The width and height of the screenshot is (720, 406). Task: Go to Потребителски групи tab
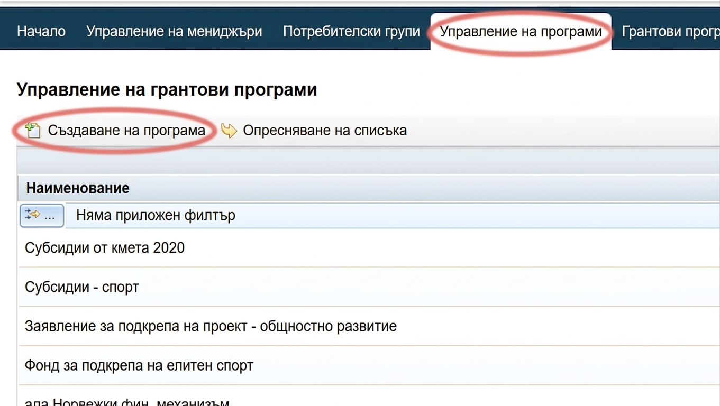pos(351,31)
